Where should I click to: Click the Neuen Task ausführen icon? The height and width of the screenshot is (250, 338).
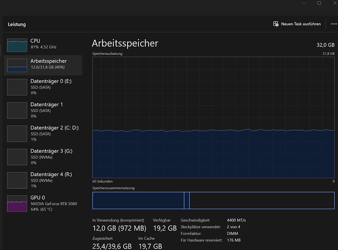276,24
